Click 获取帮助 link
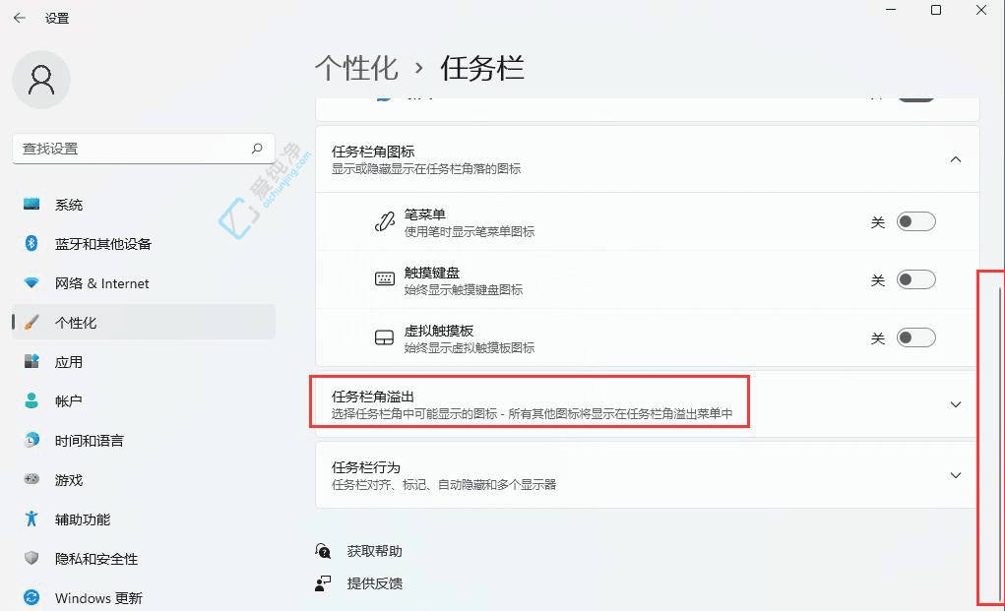 375,550
